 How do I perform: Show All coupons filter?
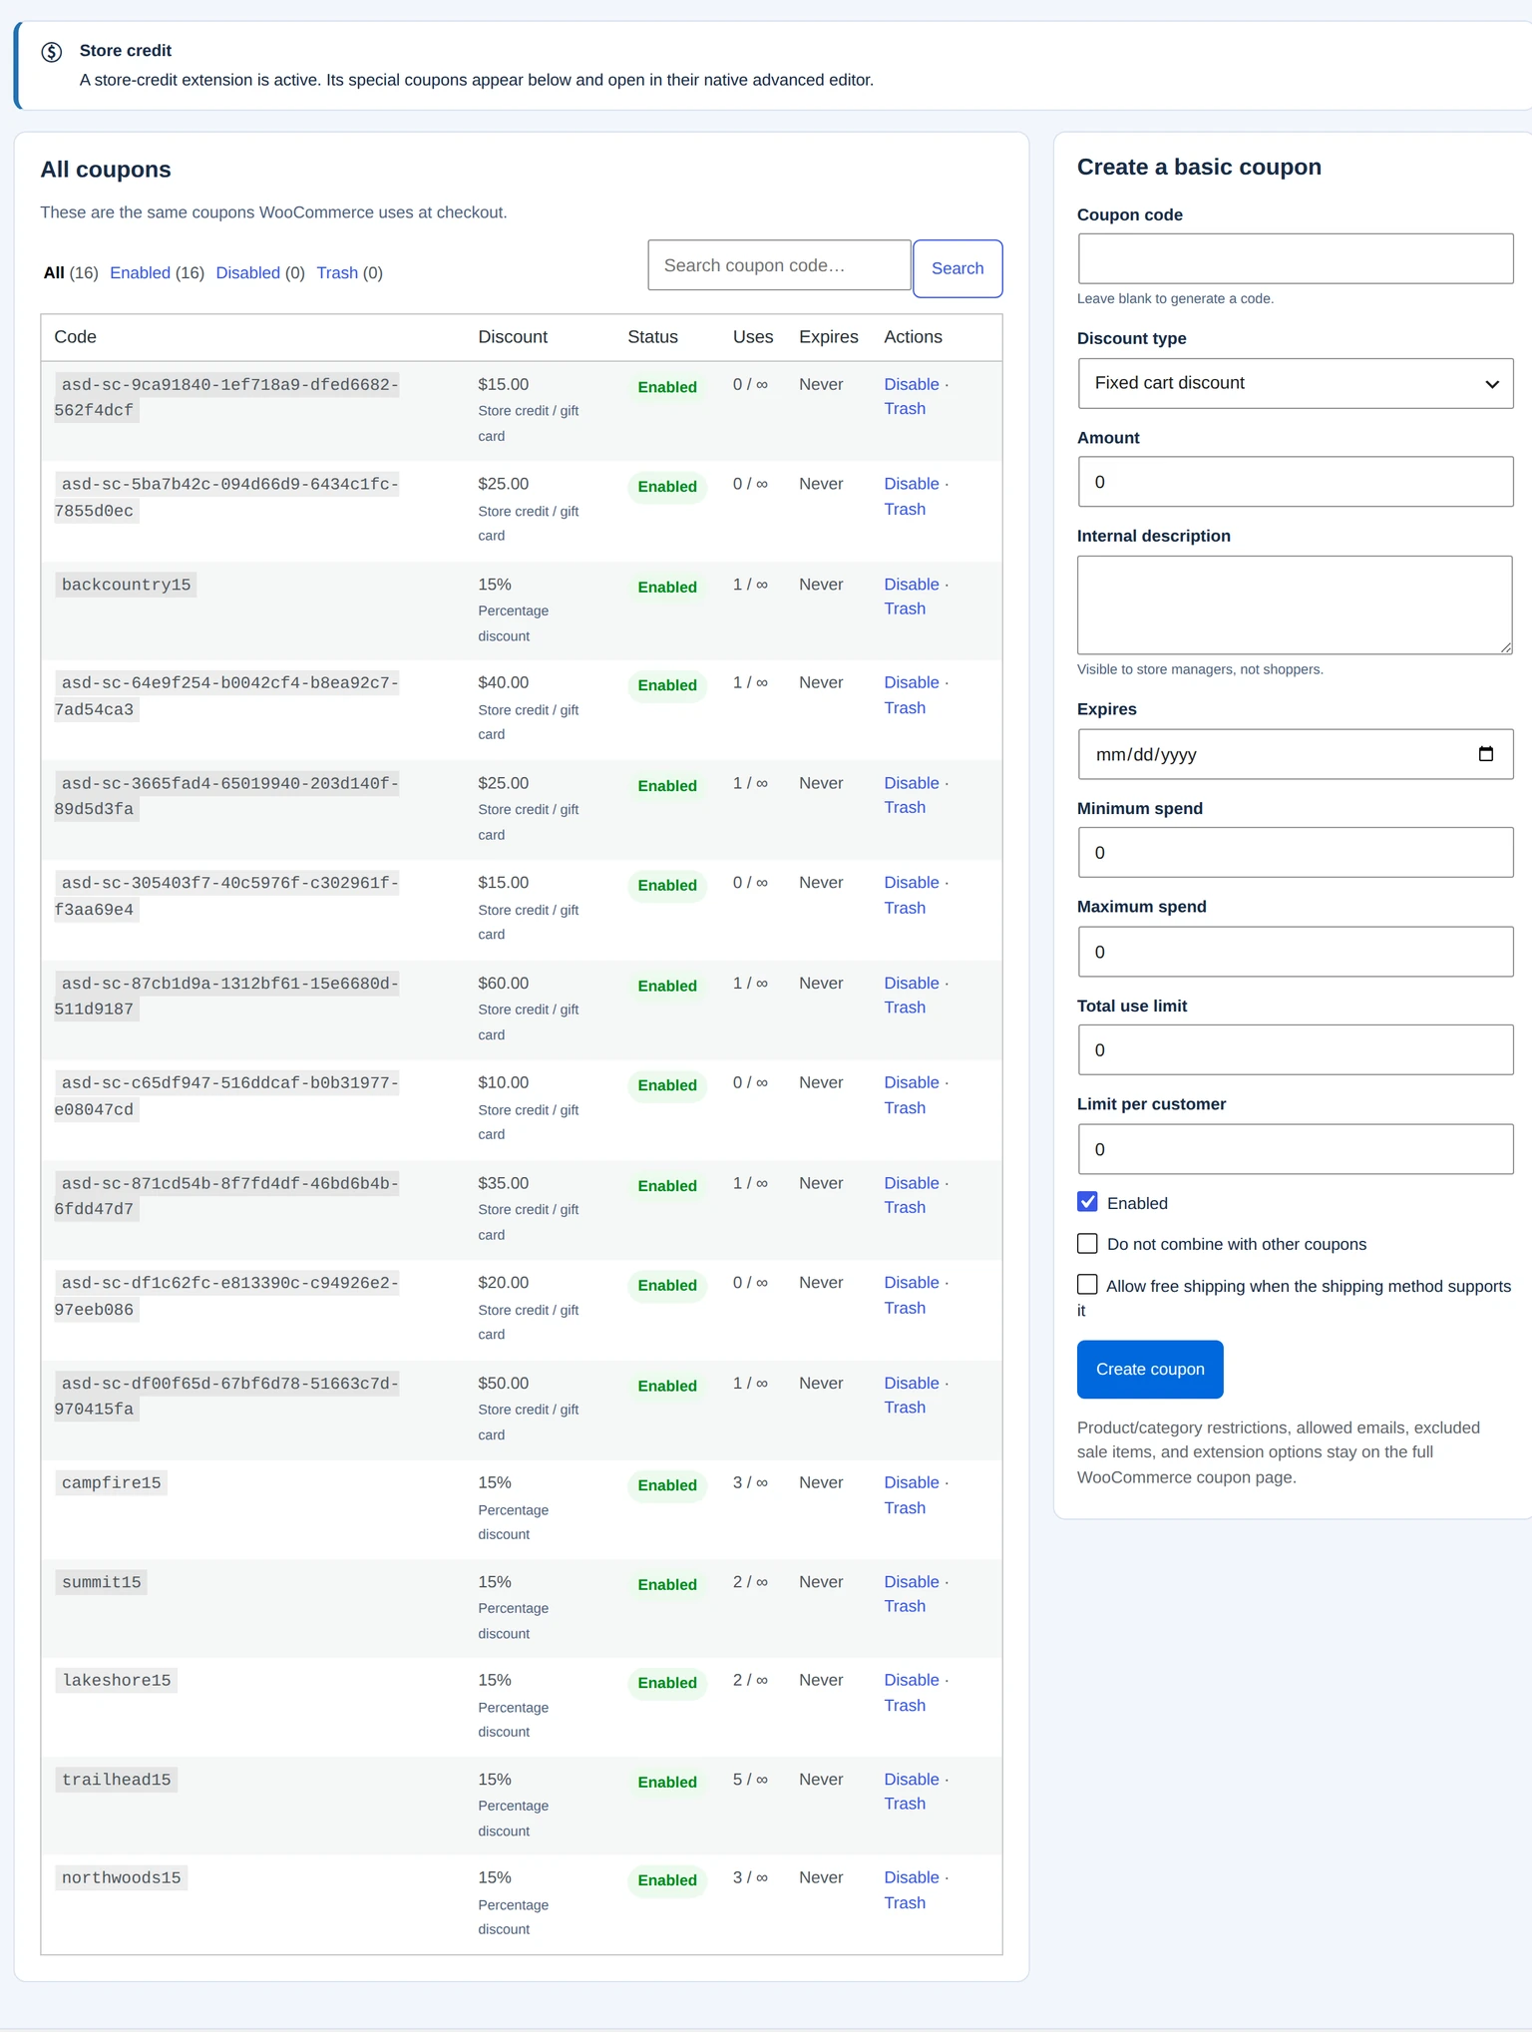pyautogui.click(x=54, y=273)
